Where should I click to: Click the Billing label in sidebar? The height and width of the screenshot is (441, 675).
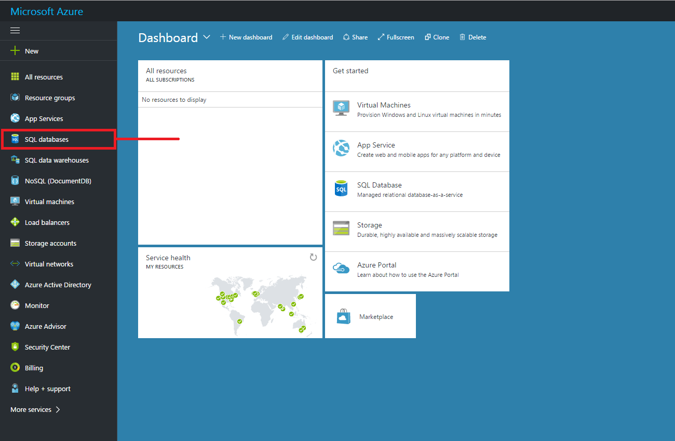pyautogui.click(x=34, y=368)
